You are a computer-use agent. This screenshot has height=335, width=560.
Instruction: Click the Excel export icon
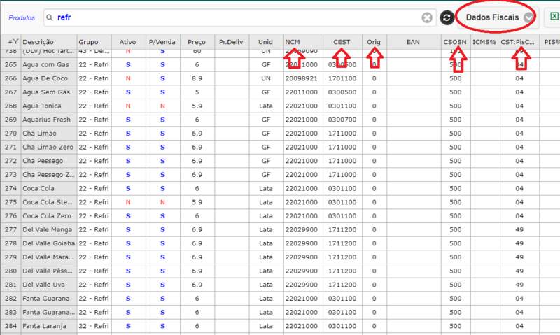click(554, 16)
